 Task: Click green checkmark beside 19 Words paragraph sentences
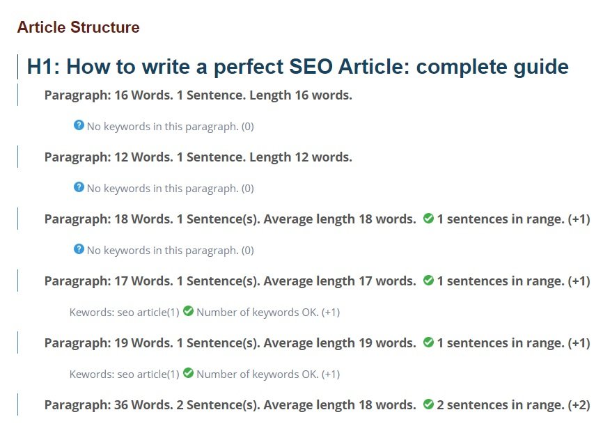tap(428, 342)
